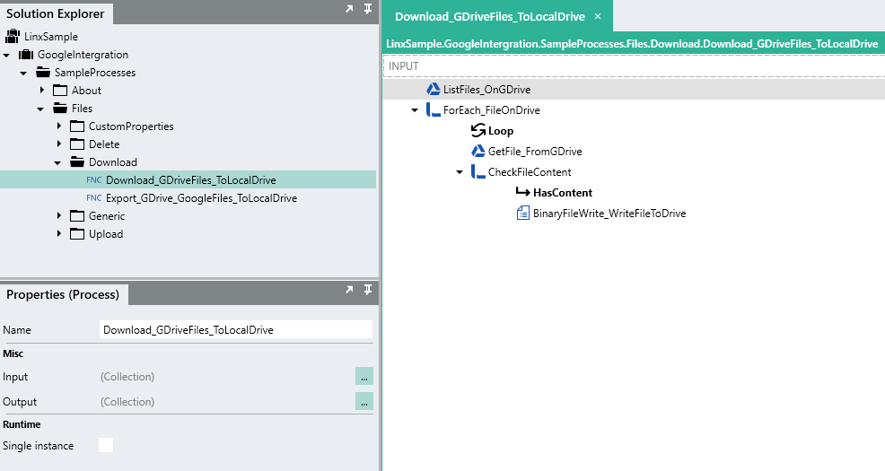This screenshot has width=885, height=471.
Task: Click the ForEach_FileOnDrive label
Action: 492,110
